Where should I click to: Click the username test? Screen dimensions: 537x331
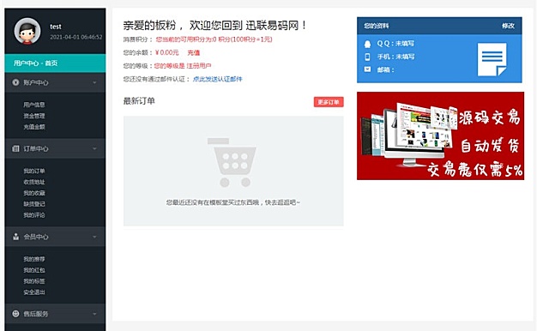click(56, 27)
